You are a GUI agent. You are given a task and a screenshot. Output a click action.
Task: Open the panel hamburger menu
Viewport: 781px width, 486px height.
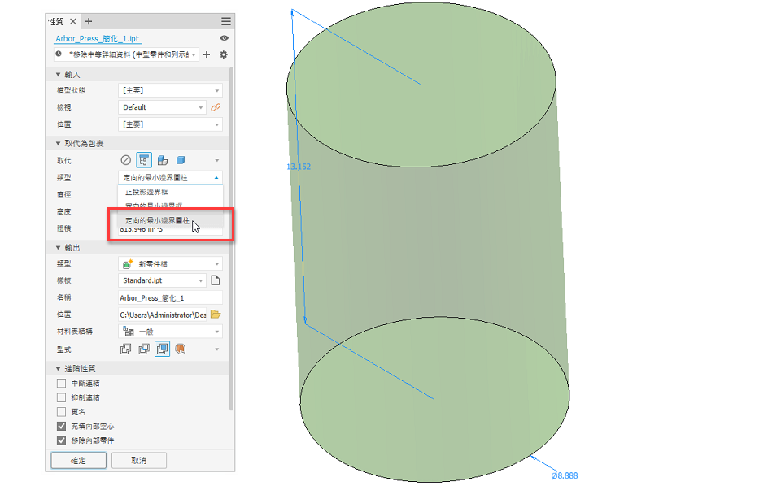[226, 21]
